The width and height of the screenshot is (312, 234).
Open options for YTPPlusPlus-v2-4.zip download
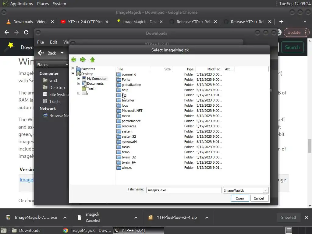coord(207,218)
